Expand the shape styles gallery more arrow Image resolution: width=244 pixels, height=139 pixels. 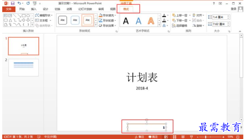(x=96, y=25)
